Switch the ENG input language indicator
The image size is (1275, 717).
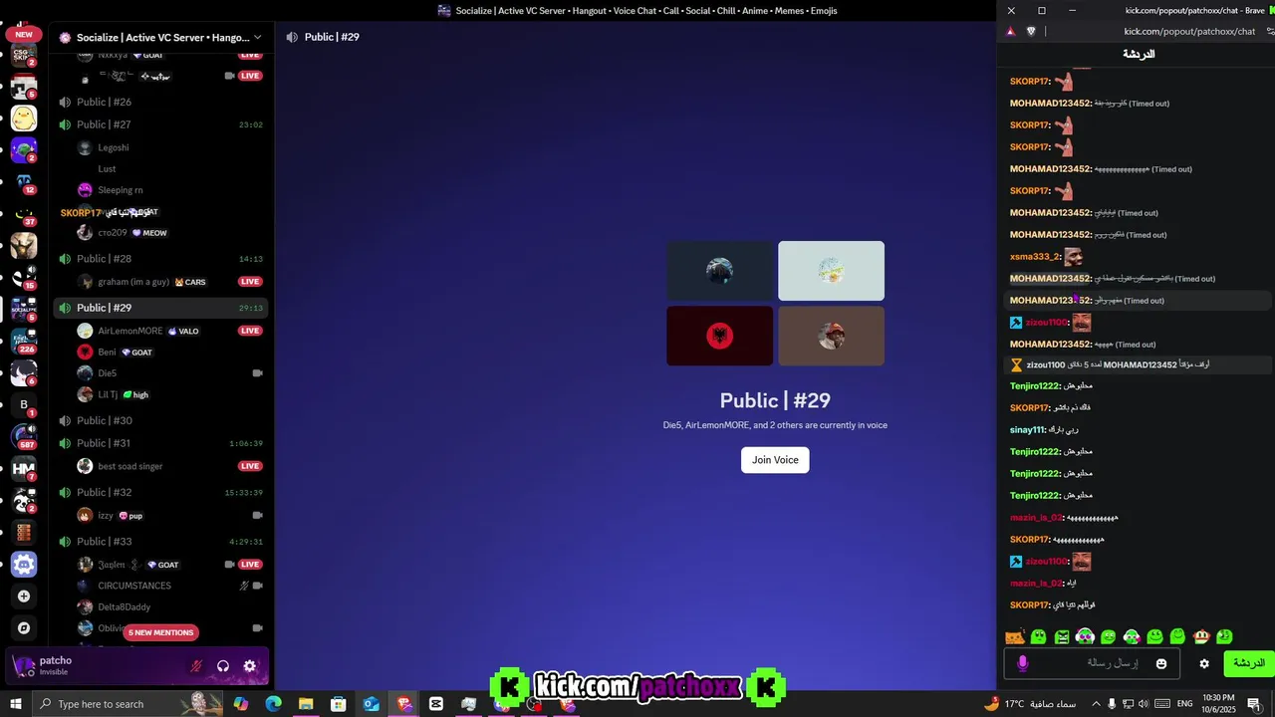click(1185, 704)
